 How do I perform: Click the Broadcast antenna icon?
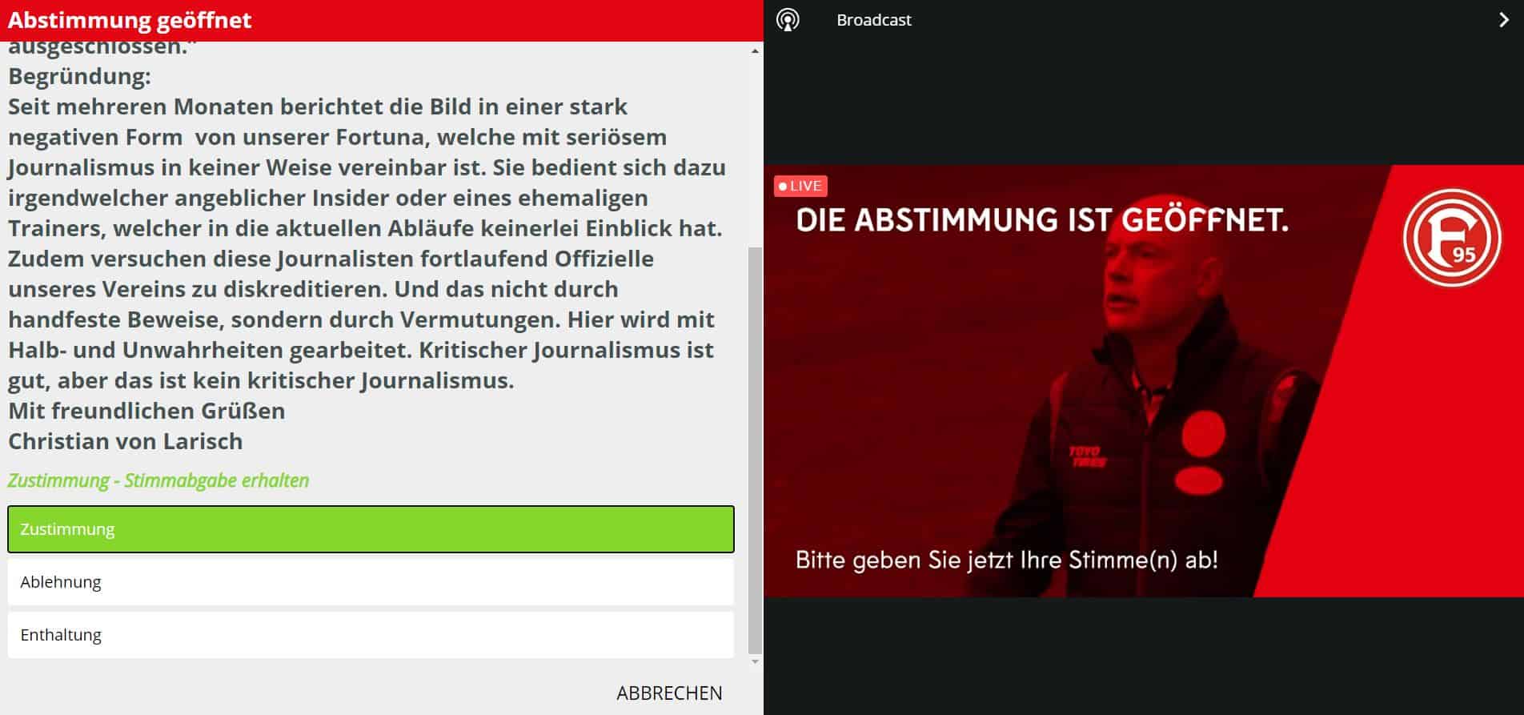pyautogui.click(x=788, y=20)
